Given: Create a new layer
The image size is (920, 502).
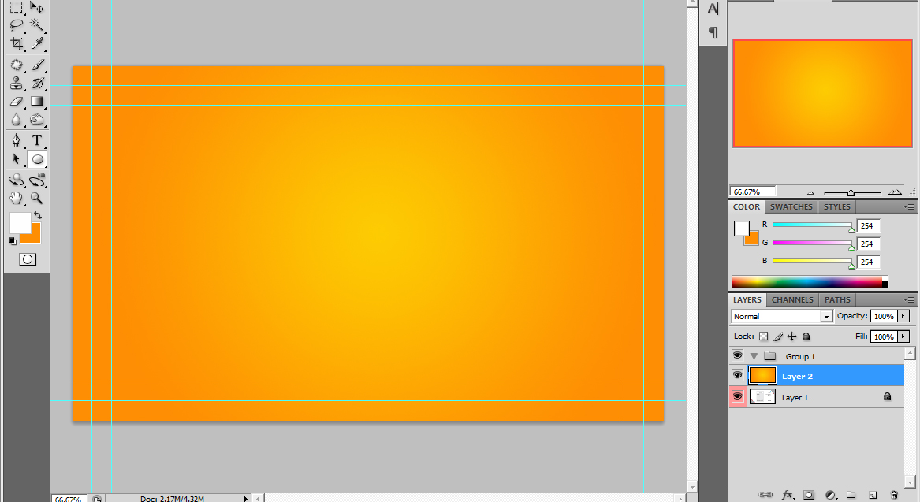Looking at the screenshot, I should pyautogui.click(x=873, y=495).
